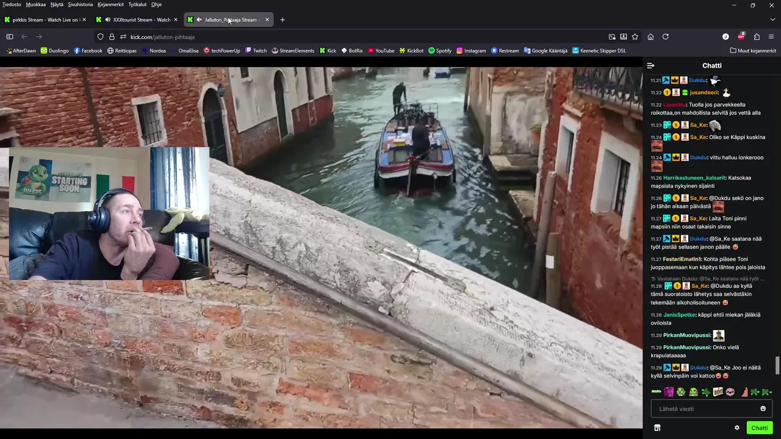Close the Jalluton_Pihtaaja Stream tab
Viewport: 781px width, 439px height.
point(267,20)
